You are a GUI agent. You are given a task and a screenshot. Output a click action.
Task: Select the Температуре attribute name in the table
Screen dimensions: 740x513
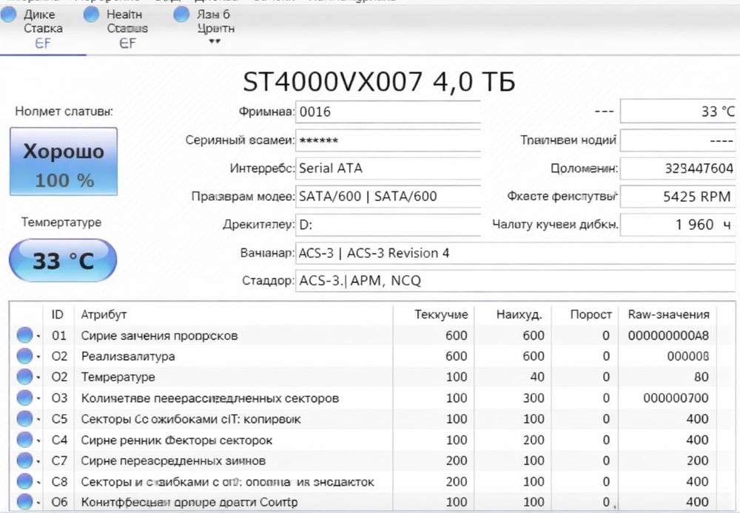click(118, 377)
